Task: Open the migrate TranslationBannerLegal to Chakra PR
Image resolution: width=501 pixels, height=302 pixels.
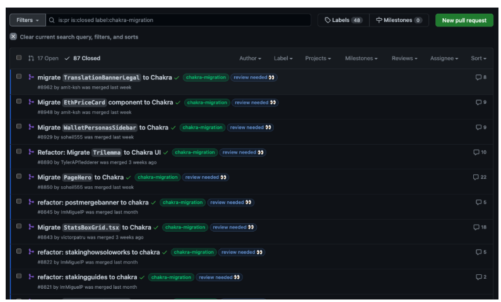Action: click(x=105, y=77)
